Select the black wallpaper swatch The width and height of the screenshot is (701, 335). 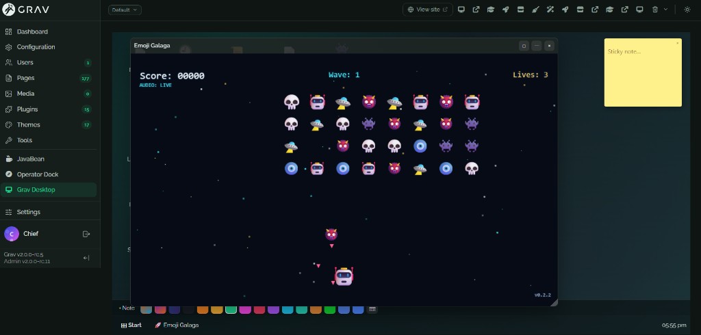(x=189, y=310)
